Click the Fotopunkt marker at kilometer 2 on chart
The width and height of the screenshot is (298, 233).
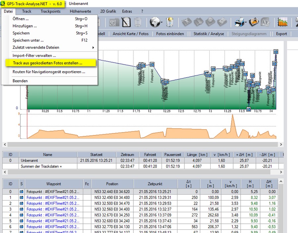click(x=152, y=65)
